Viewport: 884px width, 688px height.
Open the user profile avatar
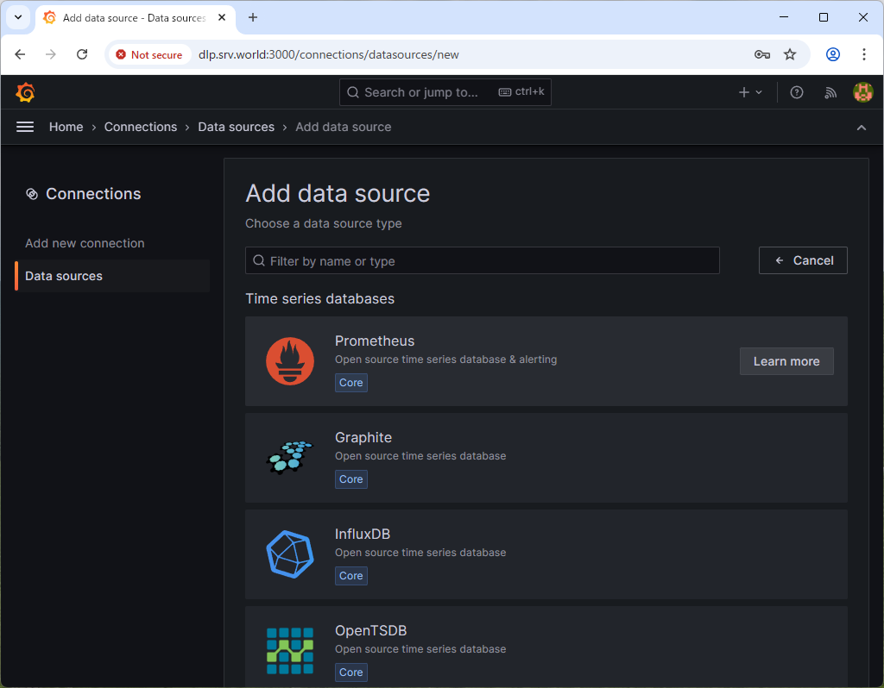click(862, 92)
